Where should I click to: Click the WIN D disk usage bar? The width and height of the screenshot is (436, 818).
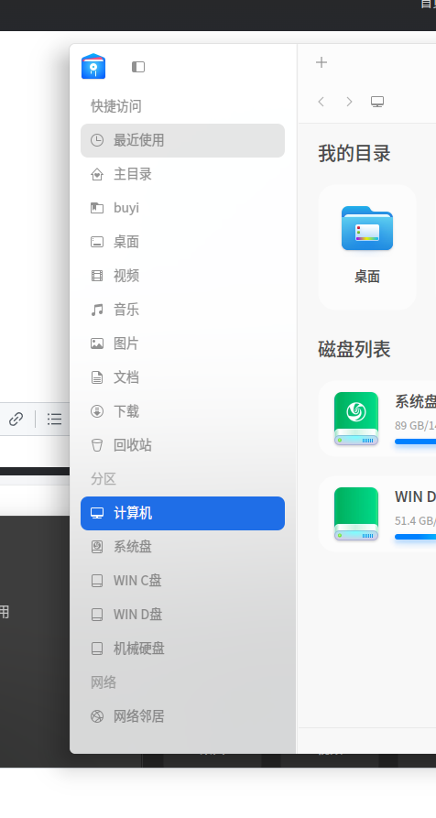point(416,537)
